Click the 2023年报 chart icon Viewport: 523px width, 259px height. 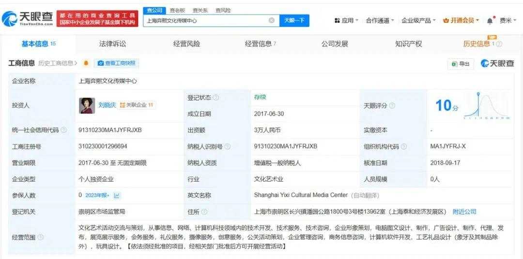117,195
